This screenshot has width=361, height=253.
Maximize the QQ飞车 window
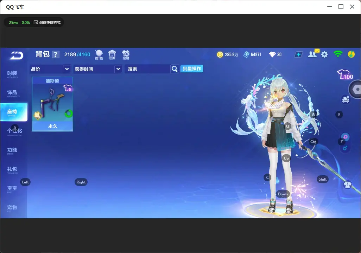point(341,7)
